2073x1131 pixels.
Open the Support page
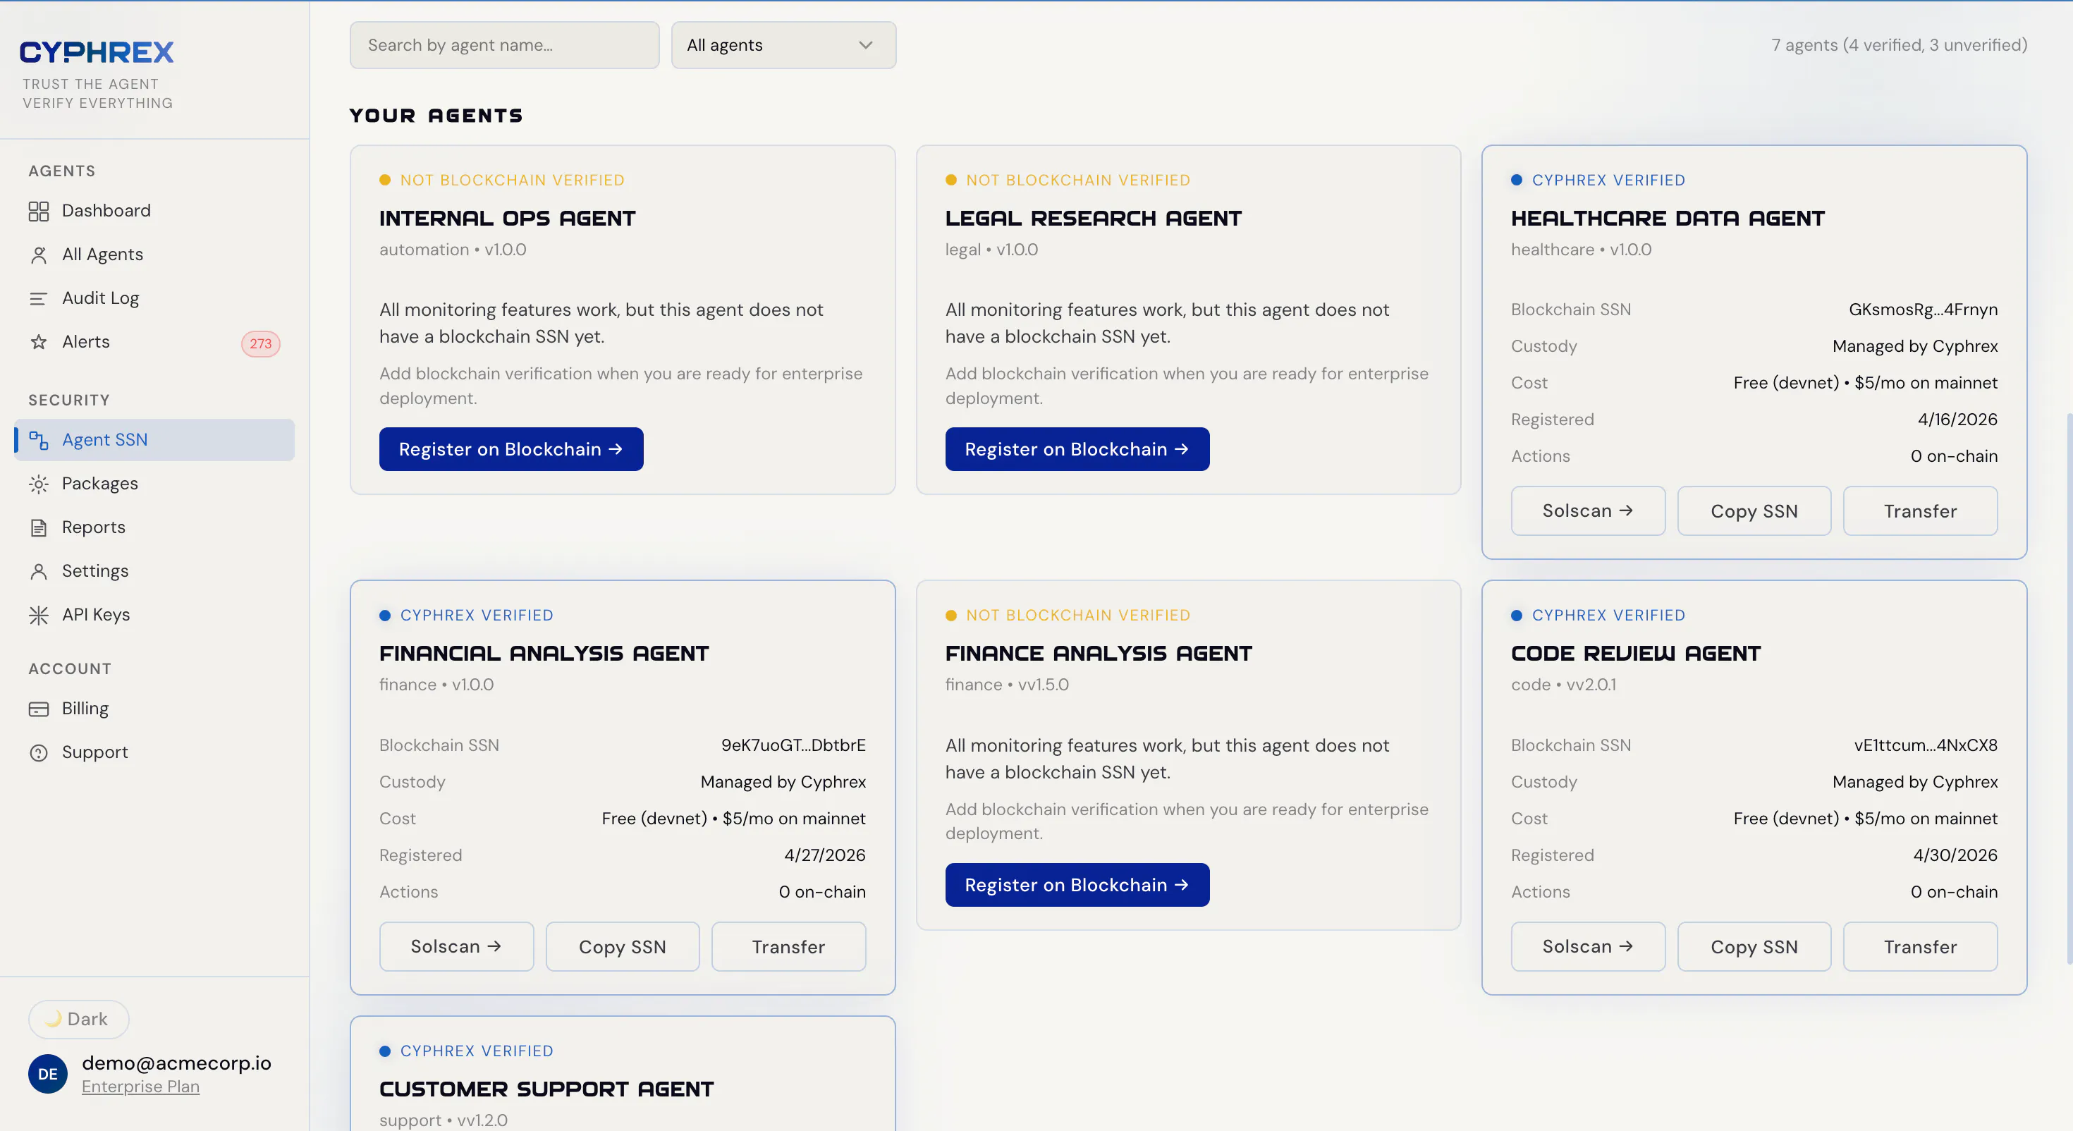[x=154, y=752]
